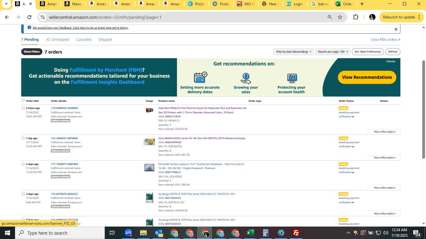The width and height of the screenshot is (426, 239).
Task: Click Set Table Preferences button
Action: 368,52
